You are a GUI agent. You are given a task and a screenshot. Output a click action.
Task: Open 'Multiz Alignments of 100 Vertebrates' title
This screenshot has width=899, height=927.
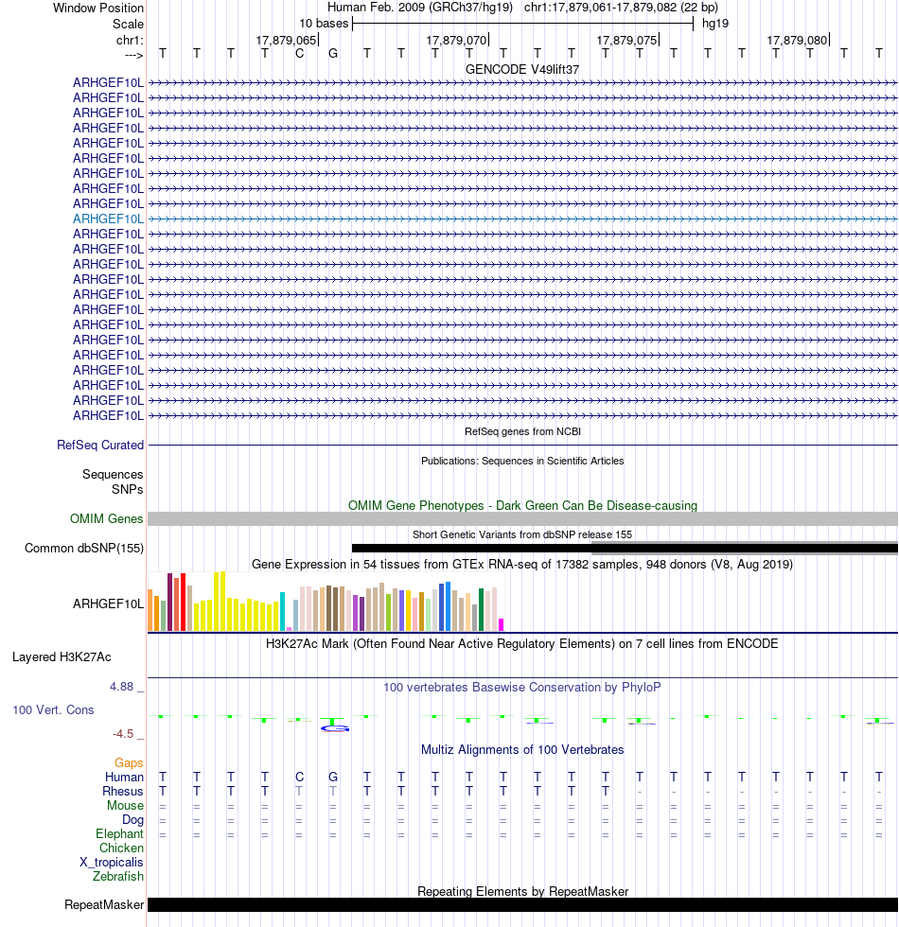click(x=522, y=749)
